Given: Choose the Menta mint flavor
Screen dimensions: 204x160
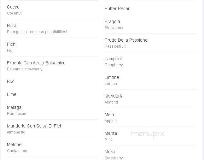Looking at the screenshot, I should pyautogui.click(x=150, y=136).
